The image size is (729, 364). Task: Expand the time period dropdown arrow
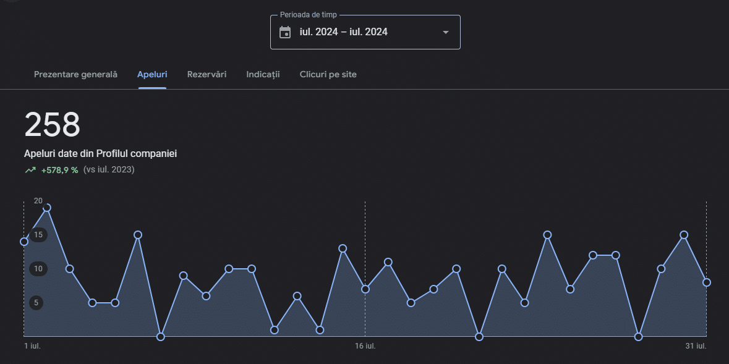tap(445, 32)
